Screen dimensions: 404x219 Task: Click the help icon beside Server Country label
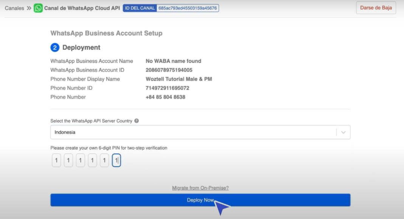coord(137,121)
